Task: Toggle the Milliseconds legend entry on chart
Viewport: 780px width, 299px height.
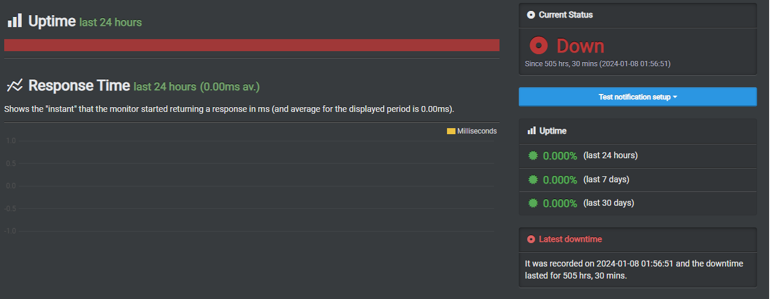Action: 472,131
